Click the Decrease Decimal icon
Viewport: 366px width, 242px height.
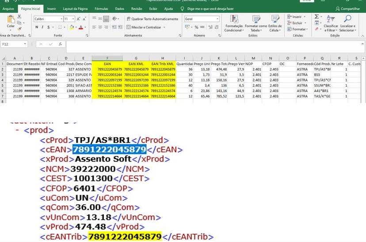[x=217, y=27]
